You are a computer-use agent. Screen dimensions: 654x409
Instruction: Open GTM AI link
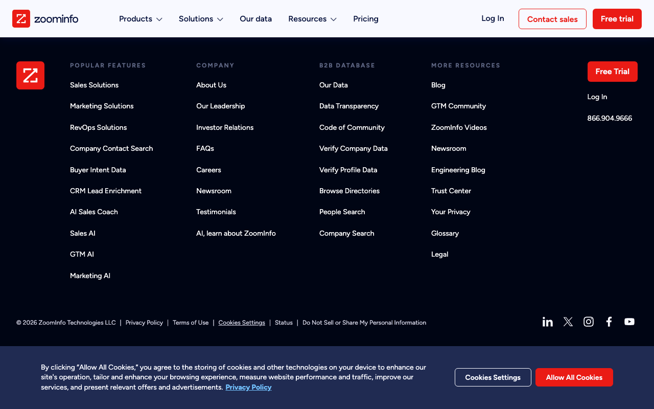(x=82, y=254)
